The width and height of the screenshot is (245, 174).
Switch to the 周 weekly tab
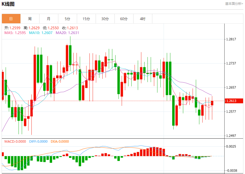30,19
